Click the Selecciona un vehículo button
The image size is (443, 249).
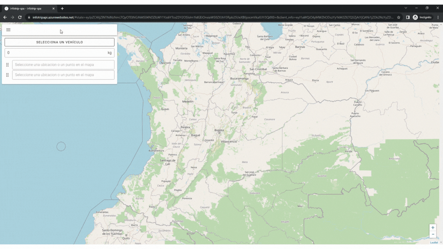(x=60, y=42)
